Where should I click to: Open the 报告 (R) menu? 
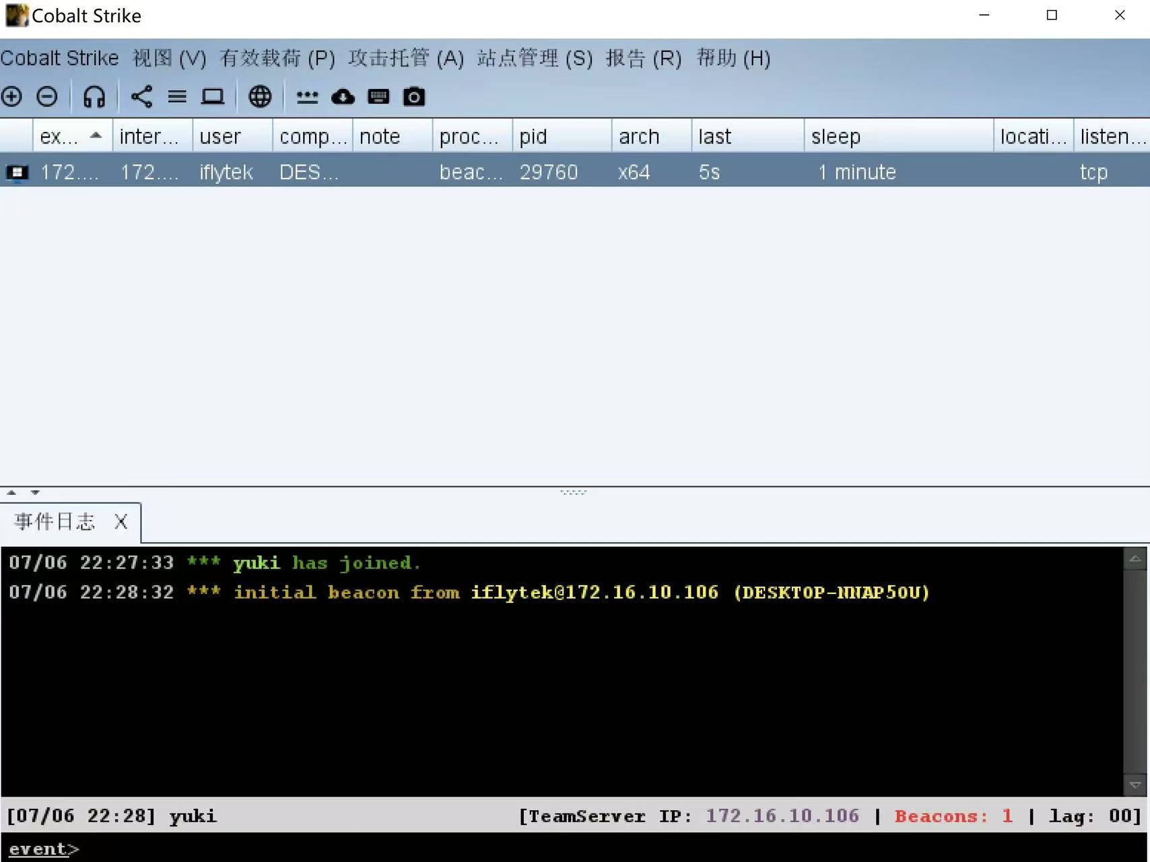pyautogui.click(x=644, y=59)
